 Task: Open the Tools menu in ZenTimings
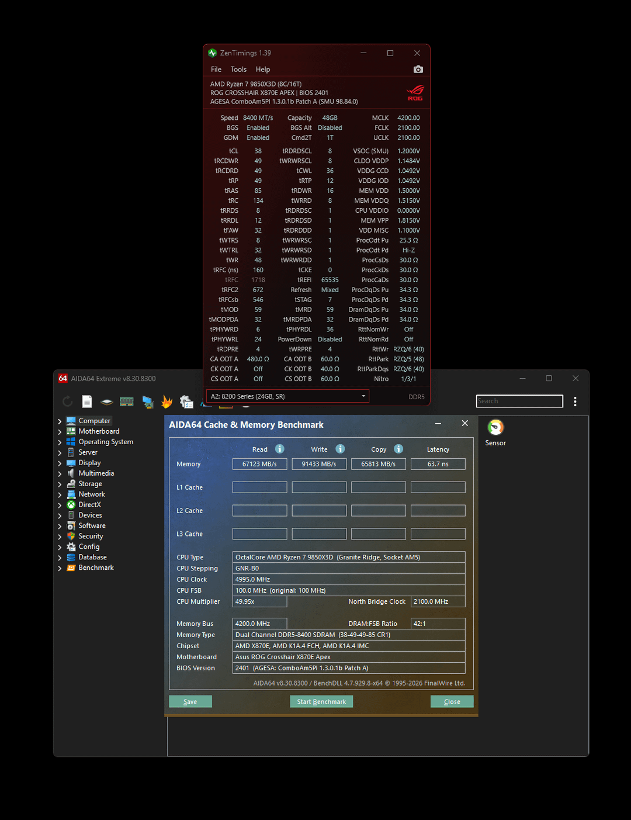pos(238,69)
